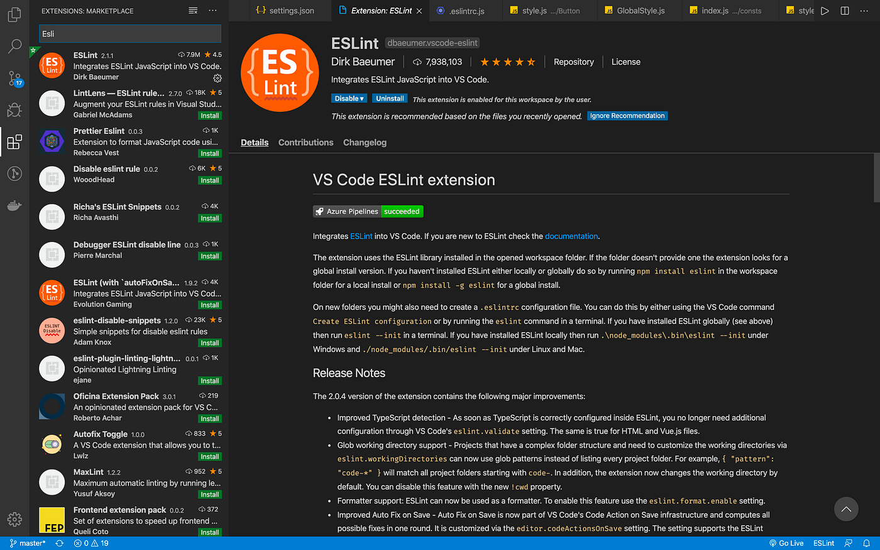
Task: Install Richa's ESLint Snippets
Action: pos(210,218)
